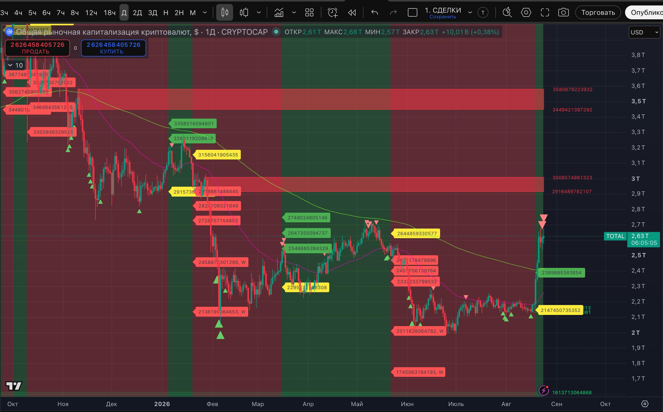
Task: Click the TOTAL price scale label
Action: [615, 236]
